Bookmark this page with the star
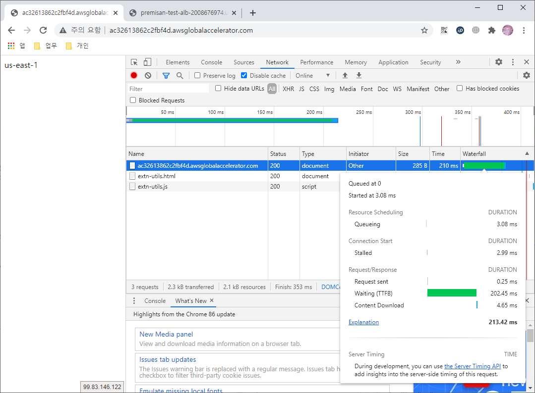Image resolution: width=535 pixels, height=393 pixels. click(424, 30)
